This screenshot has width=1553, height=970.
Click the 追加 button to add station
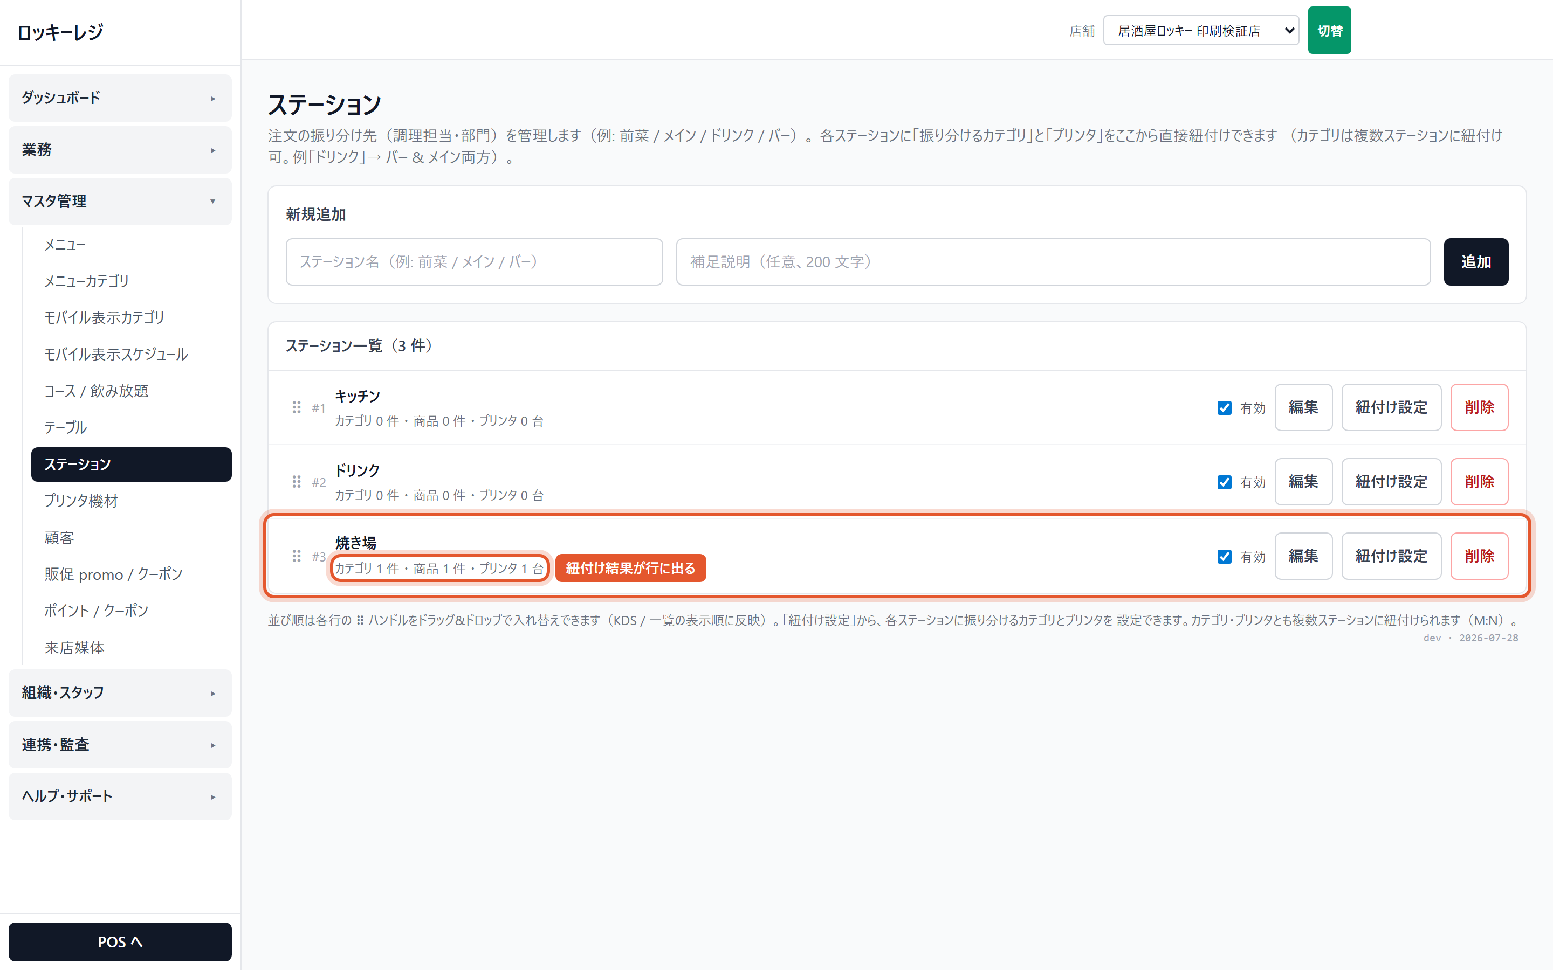point(1475,262)
